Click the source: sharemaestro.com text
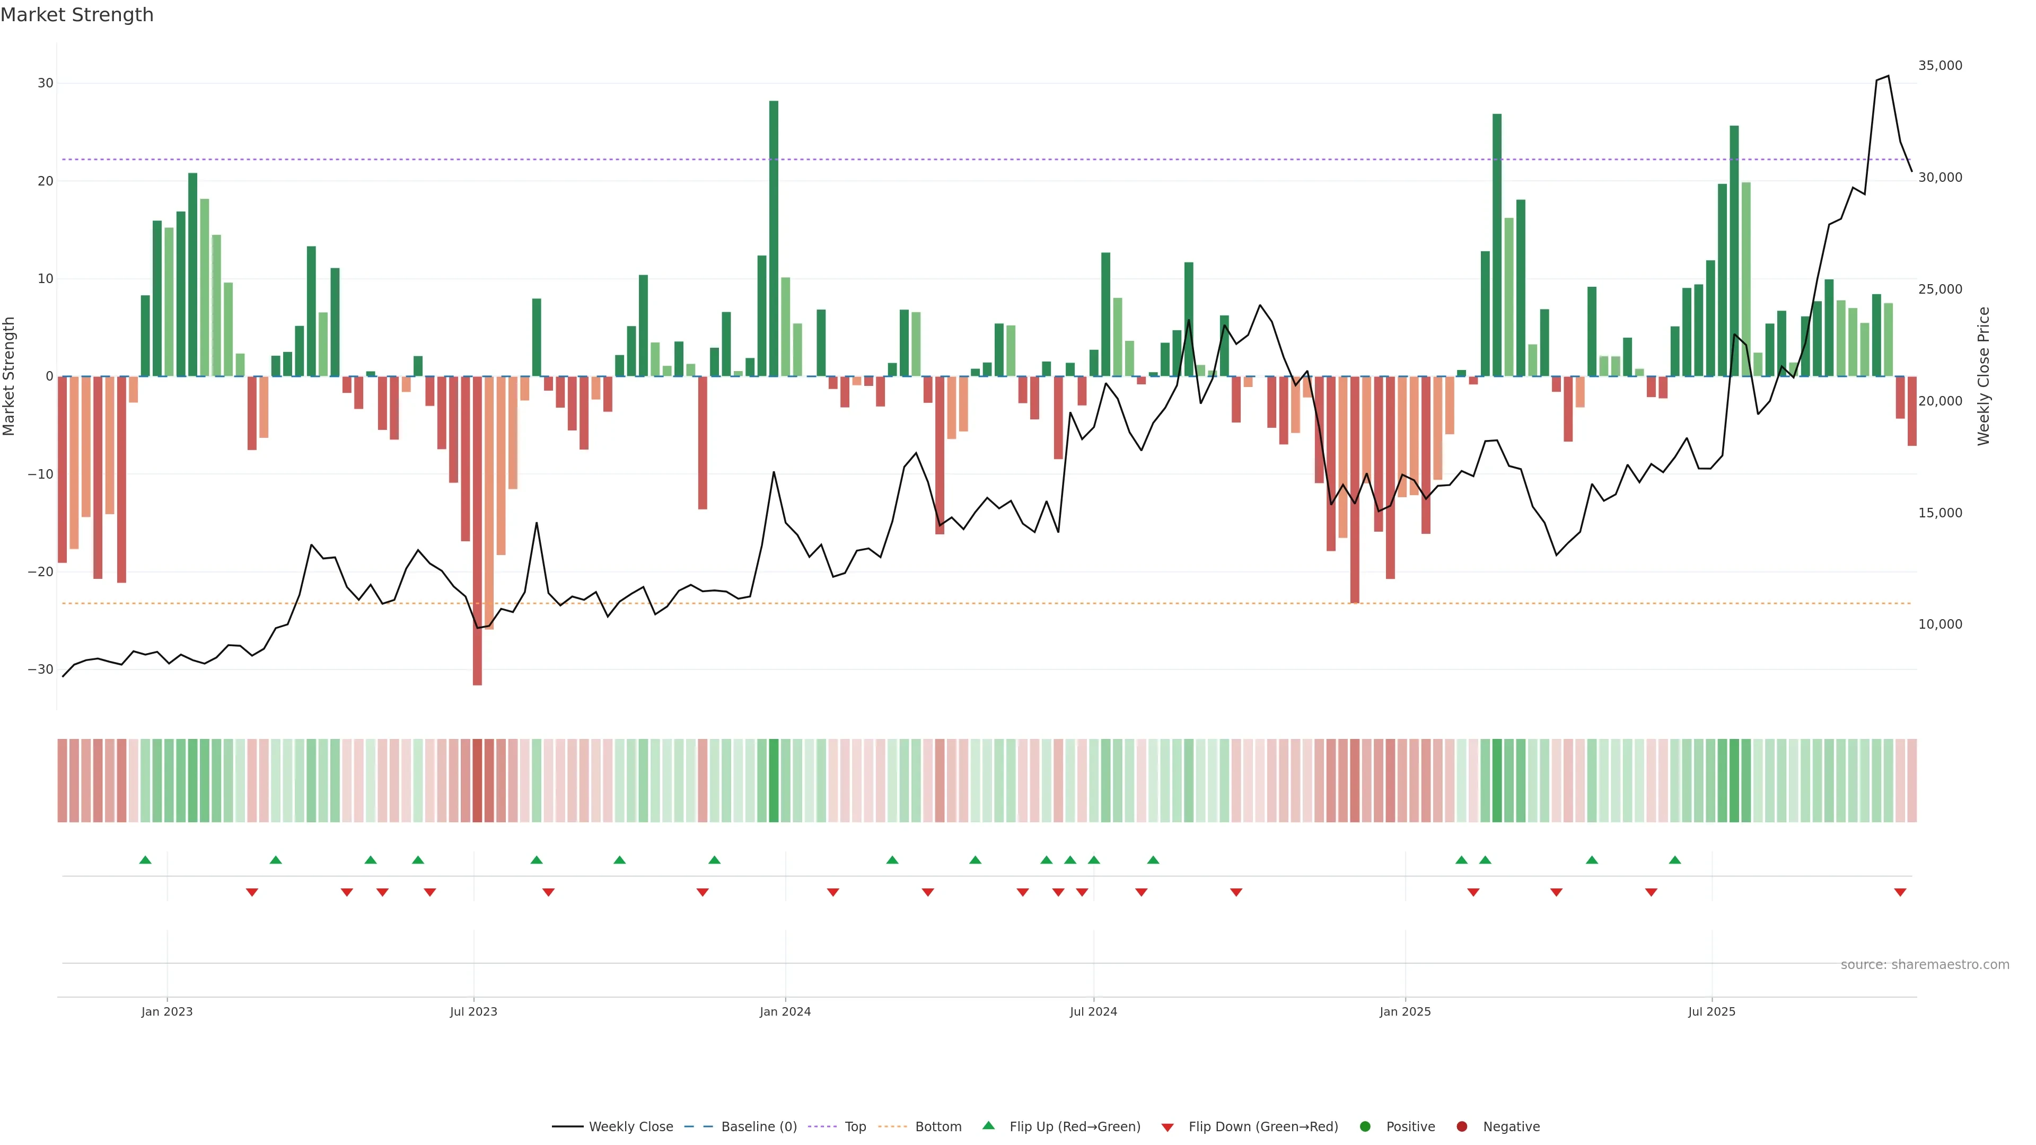Screen dimensions: 2036x1145 coord(1925,965)
